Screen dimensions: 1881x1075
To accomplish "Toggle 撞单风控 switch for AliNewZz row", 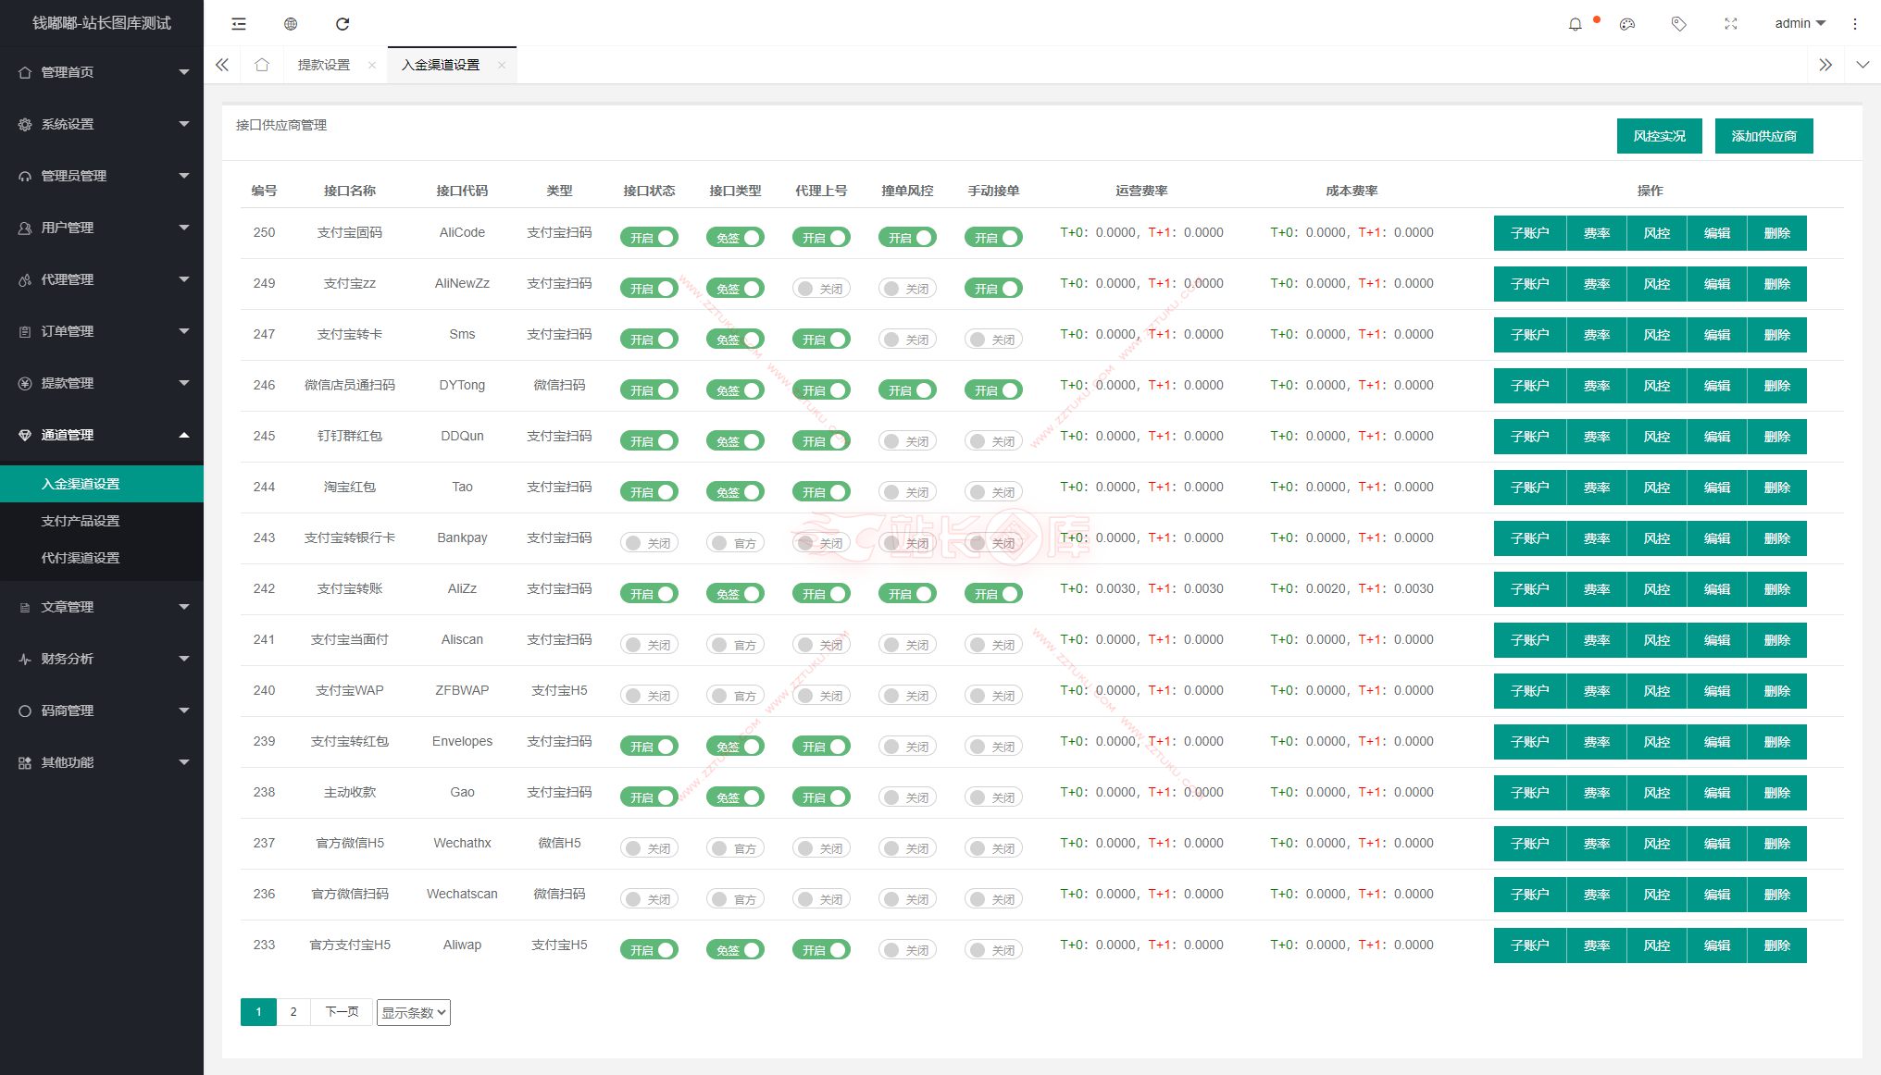I will pos(907,289).
